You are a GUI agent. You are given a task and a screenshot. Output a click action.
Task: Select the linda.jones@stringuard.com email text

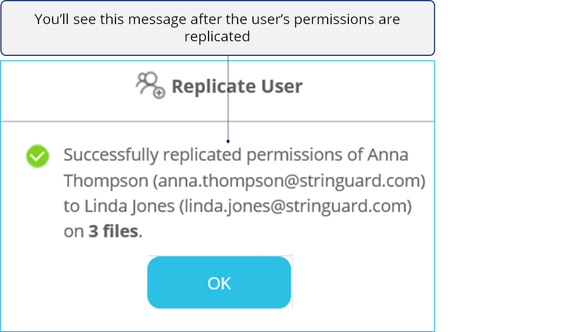(295, 206)
